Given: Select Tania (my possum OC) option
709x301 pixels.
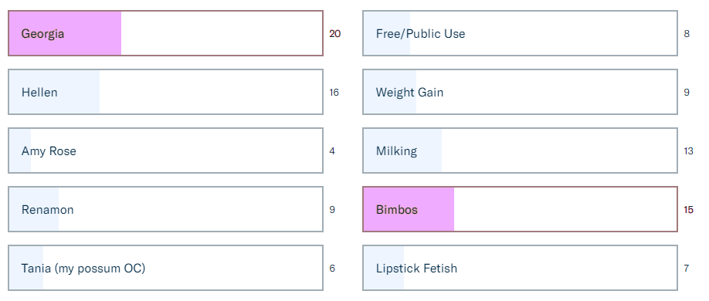Looking at the screenshot, I should tap(165, 268).
